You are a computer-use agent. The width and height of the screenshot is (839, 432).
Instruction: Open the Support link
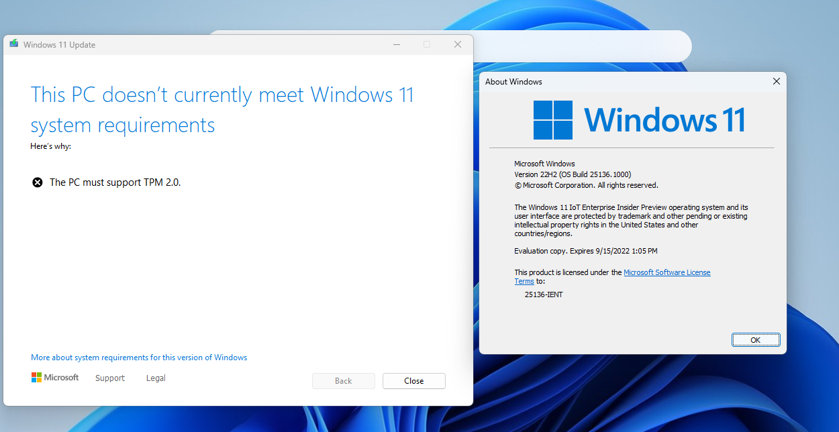coord(110,378)
